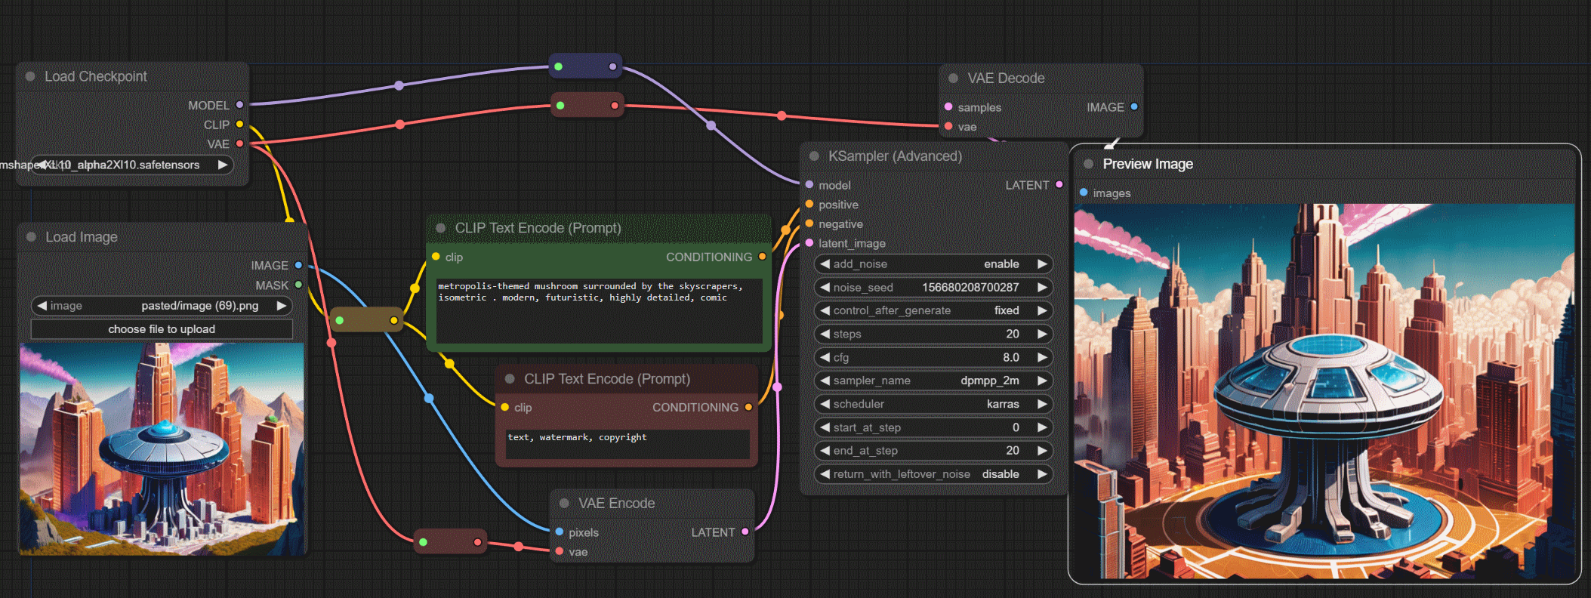Click the MODEL output socket on Load Checkpoint
Image resolution: width=1591 pixels, height=598 pixels.
pos(239,105)
